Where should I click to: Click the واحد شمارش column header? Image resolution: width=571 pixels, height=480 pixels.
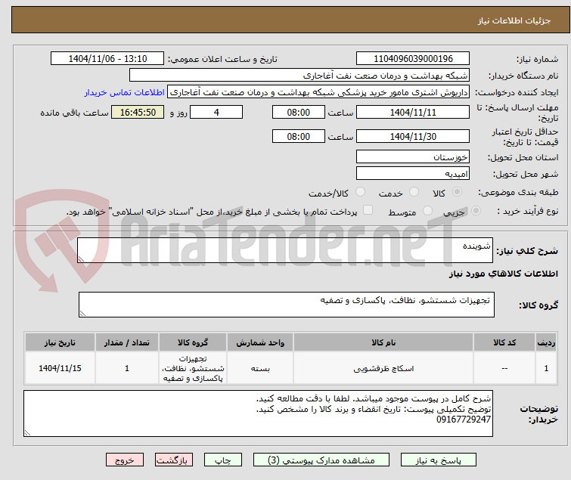pos(260,342)
